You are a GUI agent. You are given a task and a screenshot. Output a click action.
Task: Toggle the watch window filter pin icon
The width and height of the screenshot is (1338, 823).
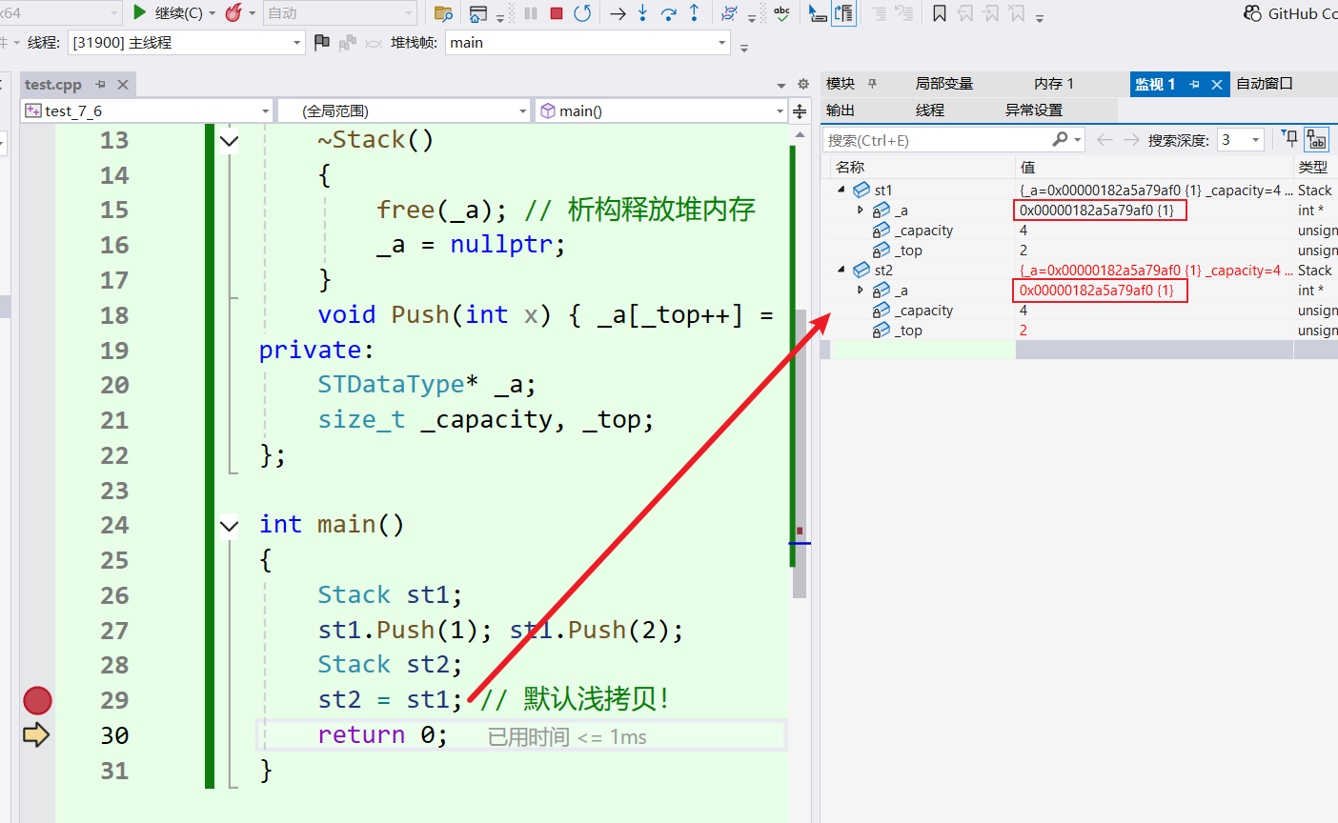pyautogui.click(x=1289, y=139)
